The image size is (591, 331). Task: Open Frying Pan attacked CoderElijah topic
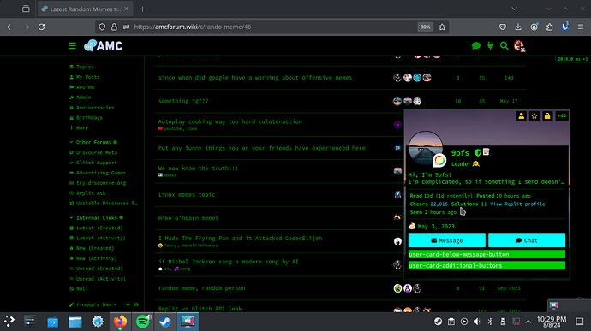pos(240,239)
